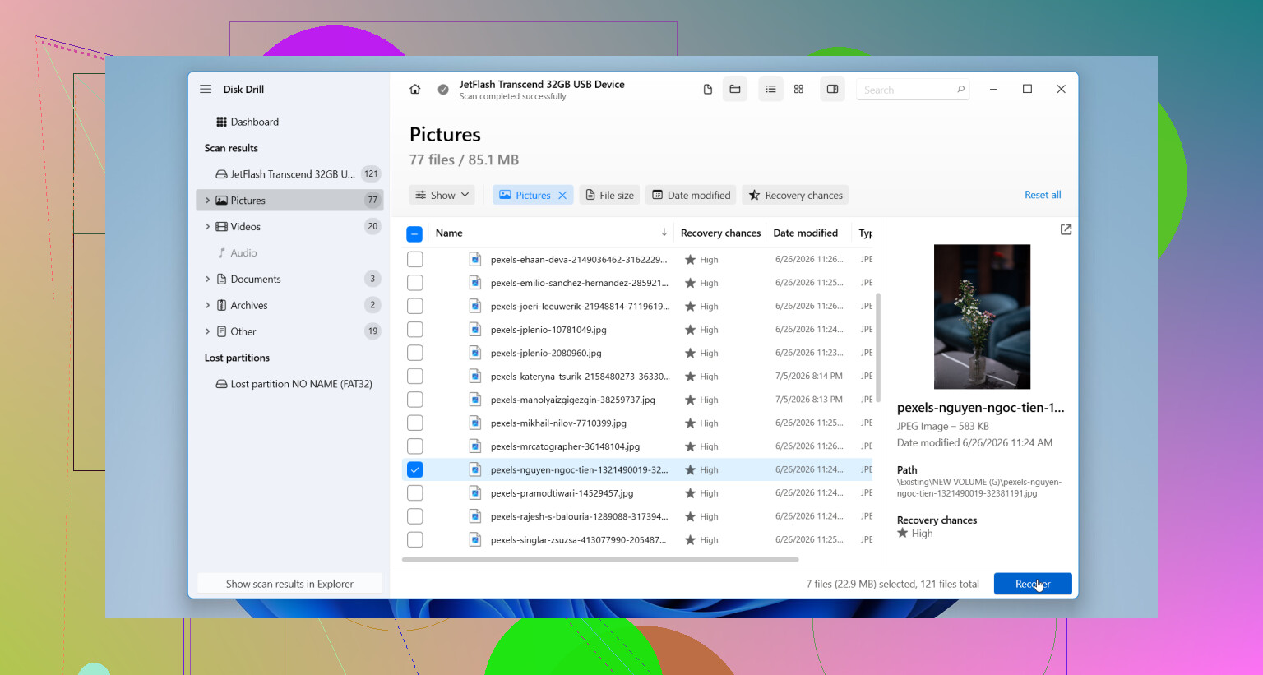The image size is (1263, 675).
Task: Remove the Pictures filter with its X
Action: click(x=562, y=195)
